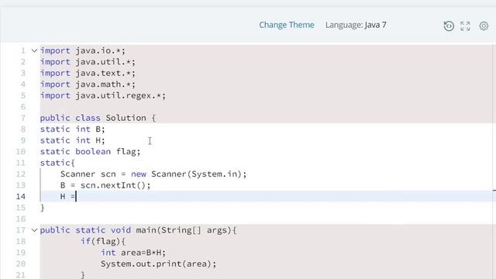Click 'B = scn.nextInt();' line

pyautogui.click(x=105, y=185)
